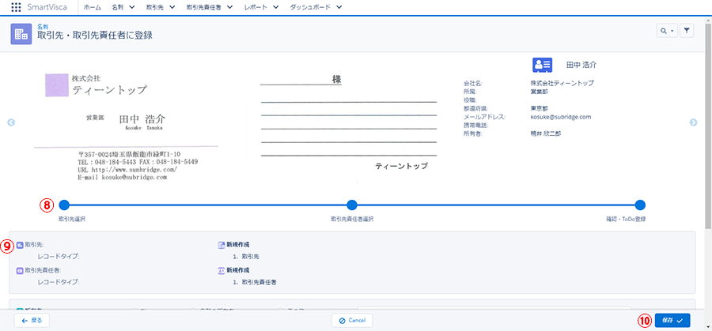Open the 取引先 tab
The height and width of the screenshot is (331, 712).
click(x=155, y=7)
